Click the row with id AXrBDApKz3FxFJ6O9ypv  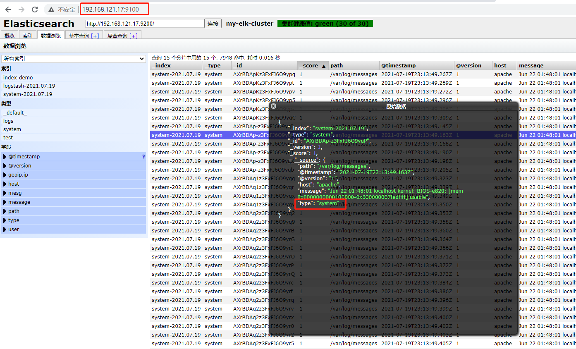(363, 92)
